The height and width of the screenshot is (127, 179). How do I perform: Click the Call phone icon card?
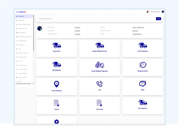tap(100, 87)
